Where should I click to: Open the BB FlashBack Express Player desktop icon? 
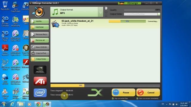(16, 36)
